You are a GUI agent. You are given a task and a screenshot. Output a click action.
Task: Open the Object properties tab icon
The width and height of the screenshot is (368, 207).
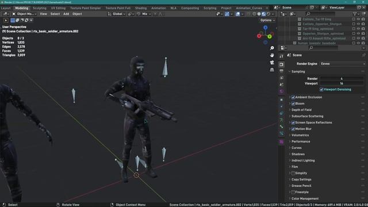click(x=281, y=99)
